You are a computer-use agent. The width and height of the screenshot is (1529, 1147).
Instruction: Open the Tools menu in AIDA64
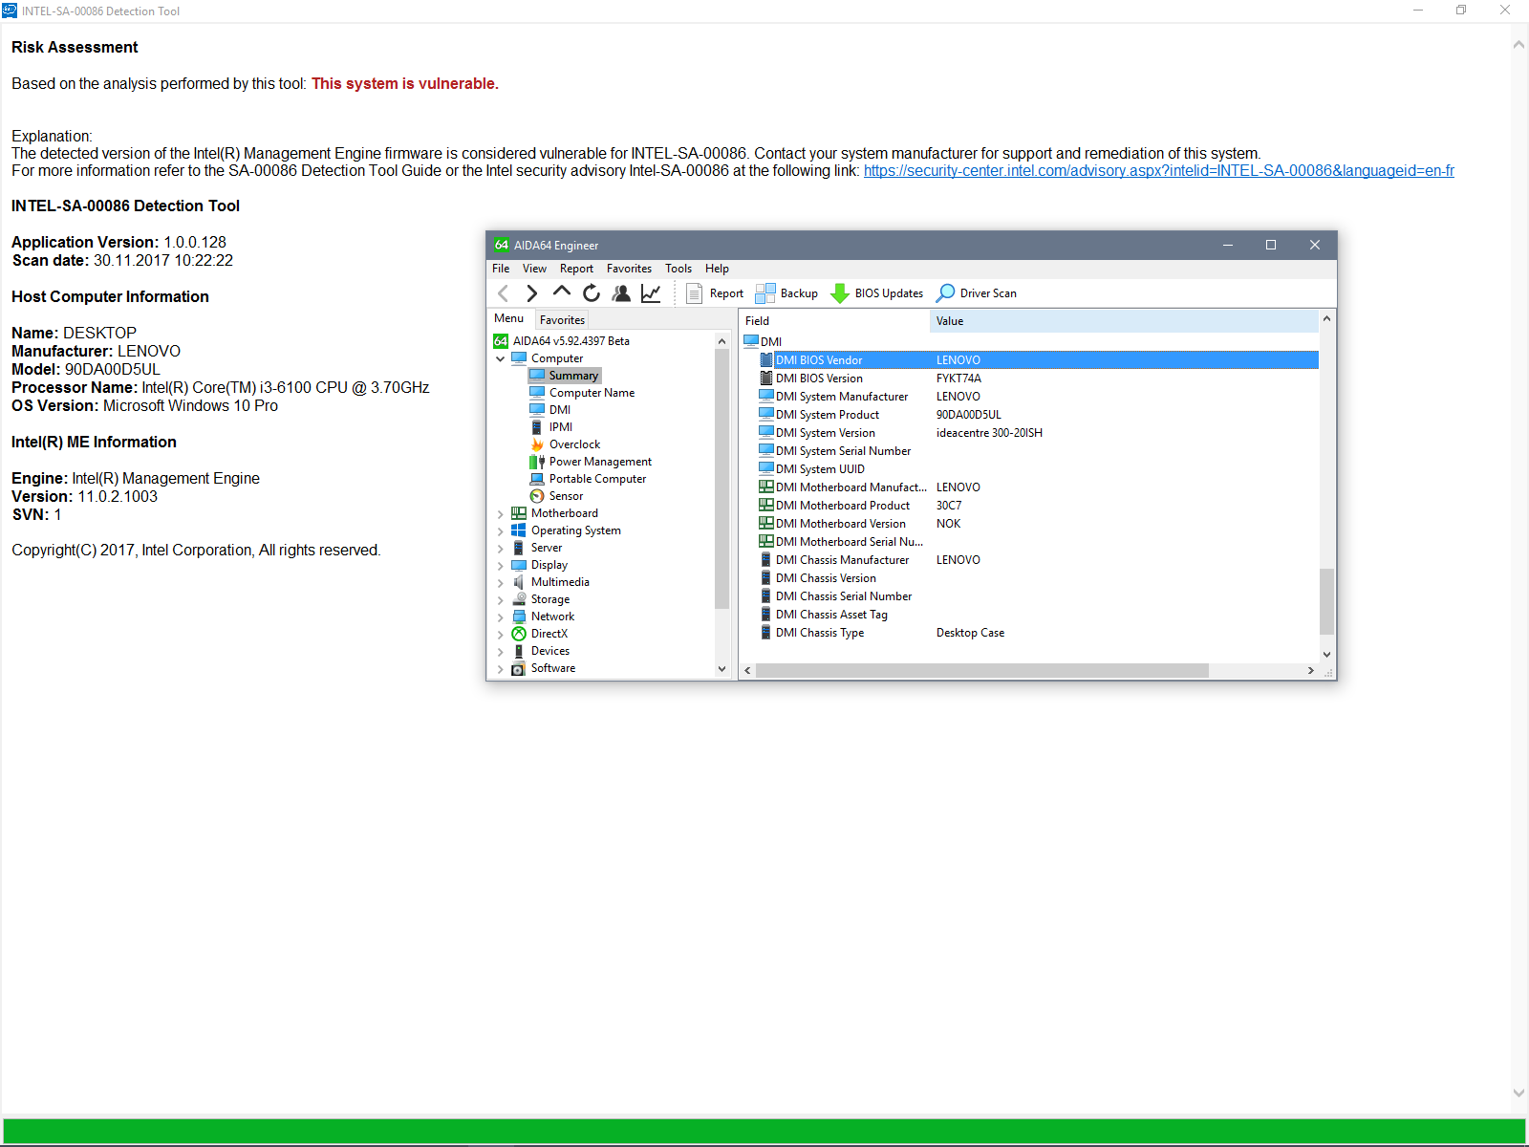click(678, 269)
